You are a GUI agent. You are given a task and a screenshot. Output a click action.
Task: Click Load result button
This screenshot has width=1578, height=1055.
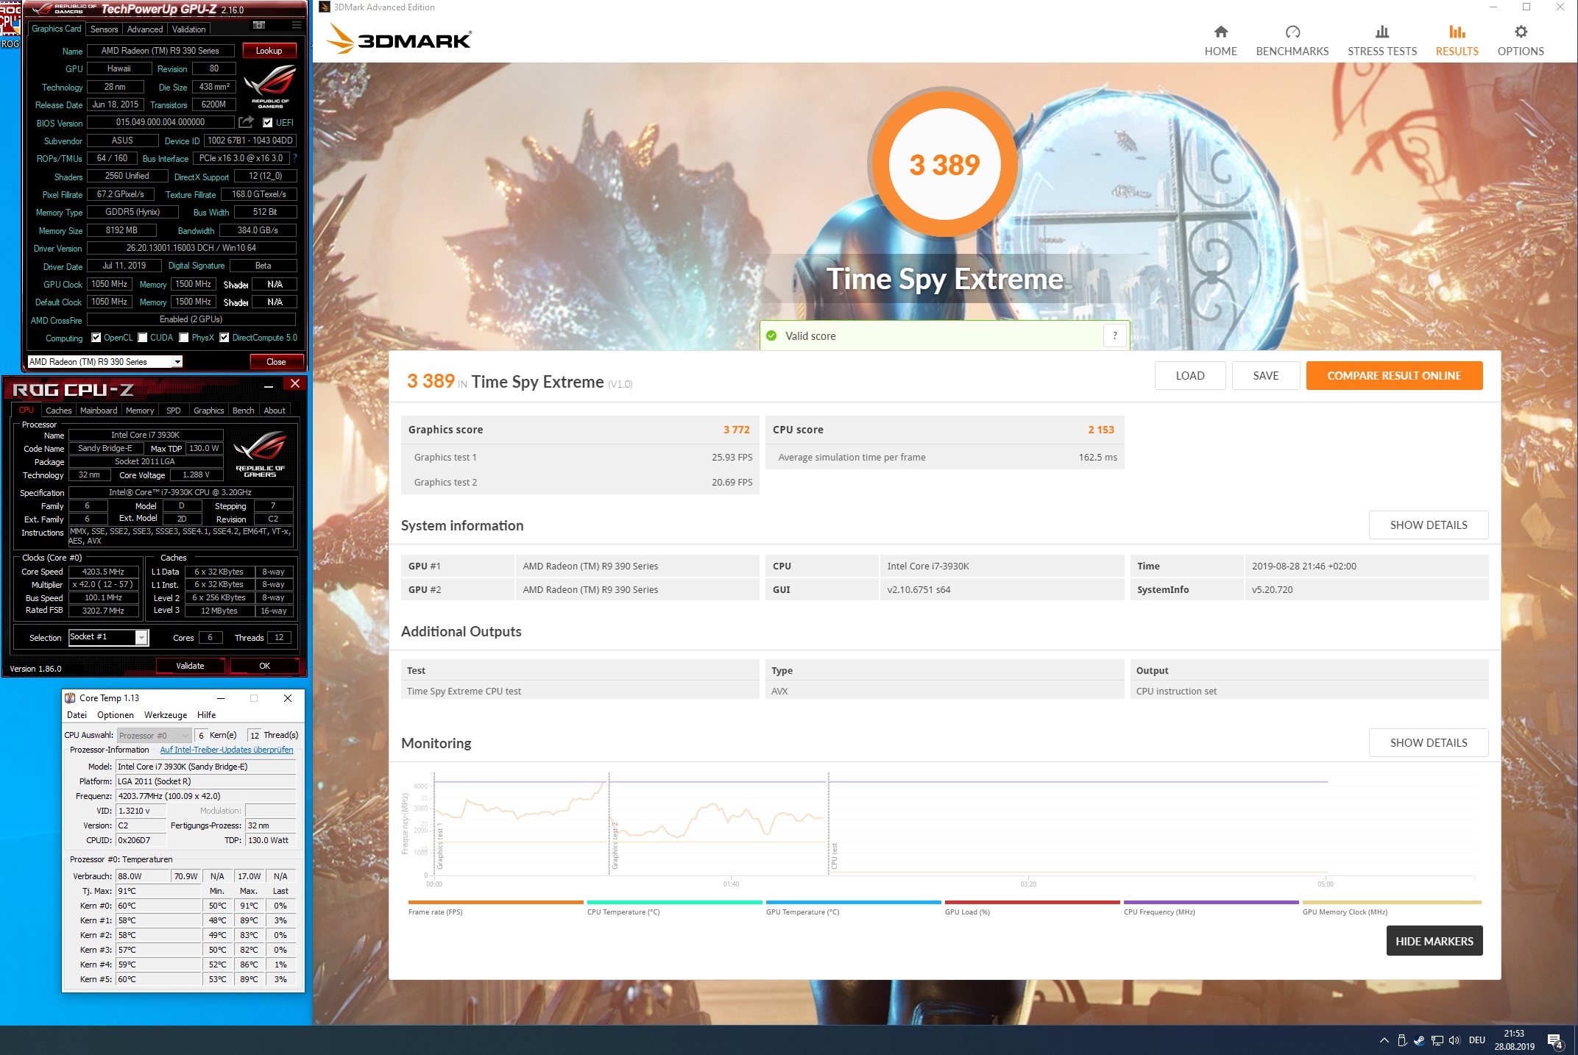(x=1189, y=375)
